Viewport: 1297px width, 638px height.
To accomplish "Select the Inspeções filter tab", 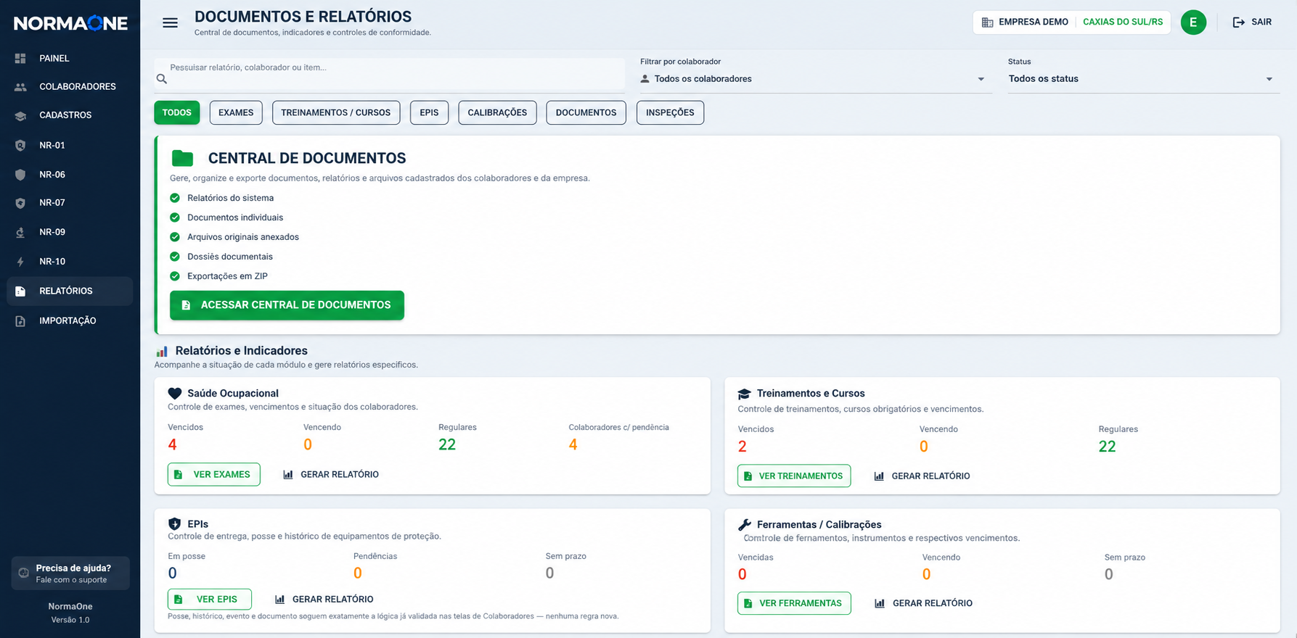I will pyautogui.click(x=670, y=112).
